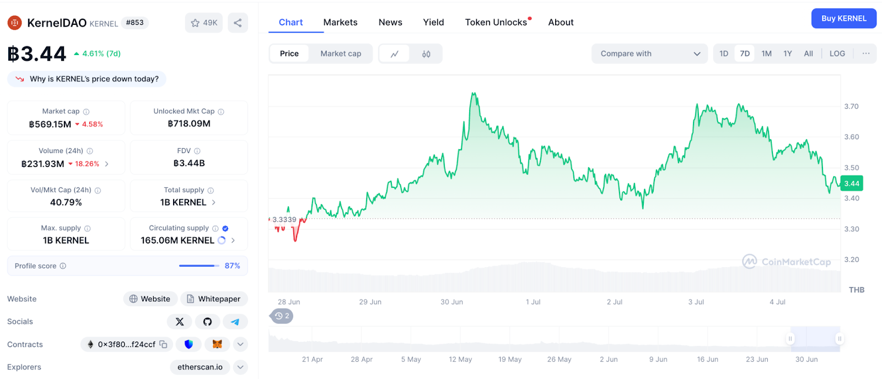Open the Whitepaper link
This screenshot has width=882, height=379.
(x=214, y=299)
